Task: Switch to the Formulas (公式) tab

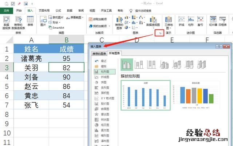Action: 58,11
